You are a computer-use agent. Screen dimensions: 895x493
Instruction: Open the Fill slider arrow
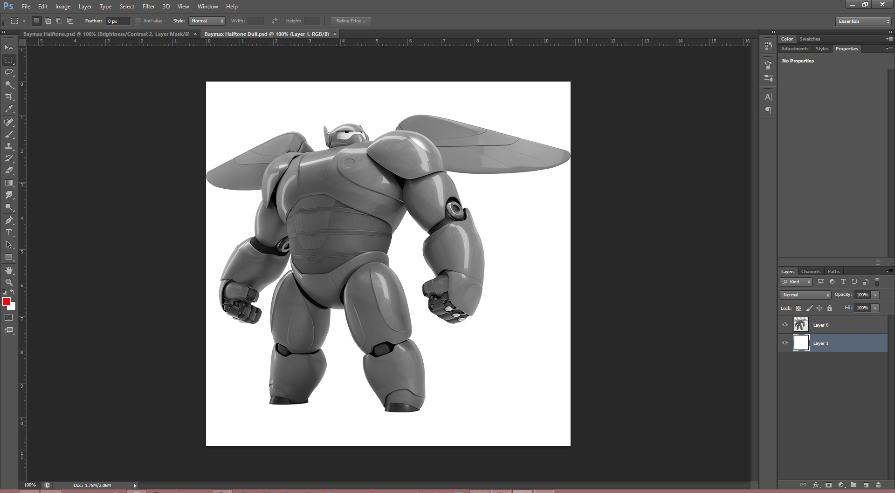pos(875,308)
